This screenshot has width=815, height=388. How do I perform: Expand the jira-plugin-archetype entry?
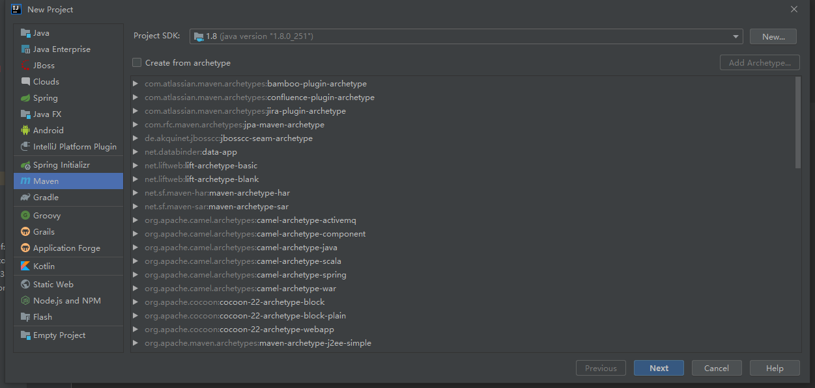click(x=136, y=111)
